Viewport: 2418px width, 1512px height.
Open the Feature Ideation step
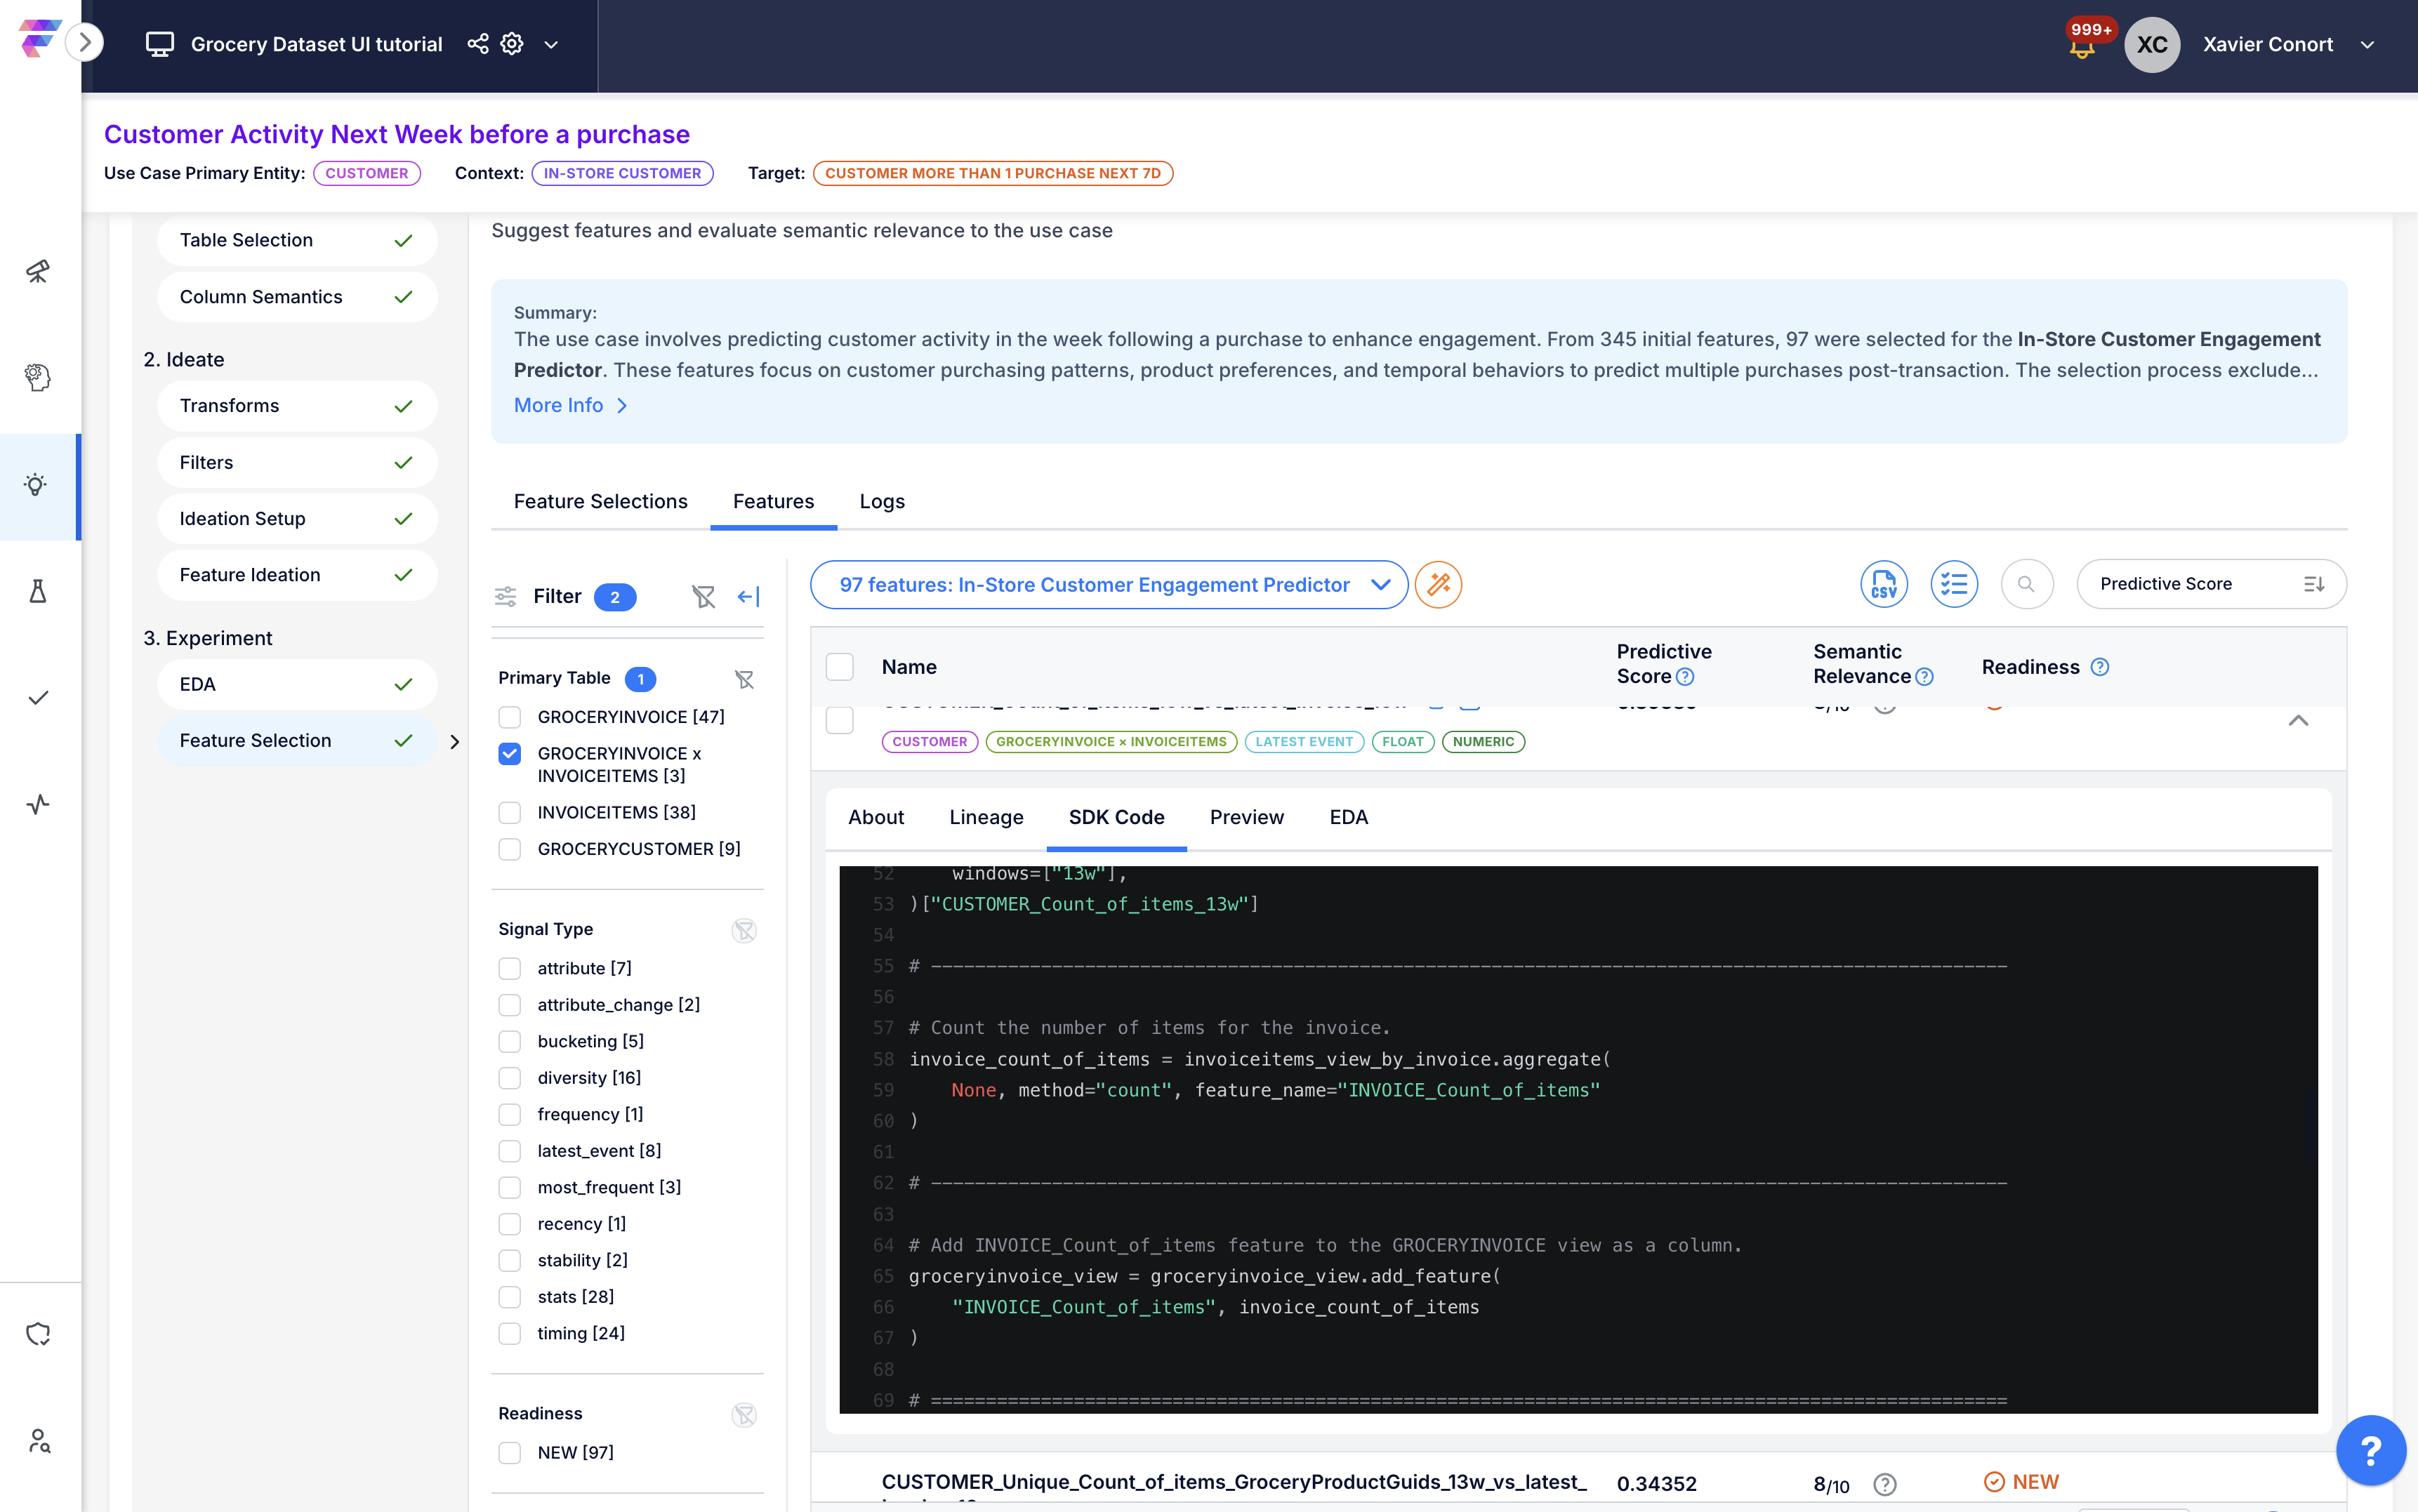297,575
